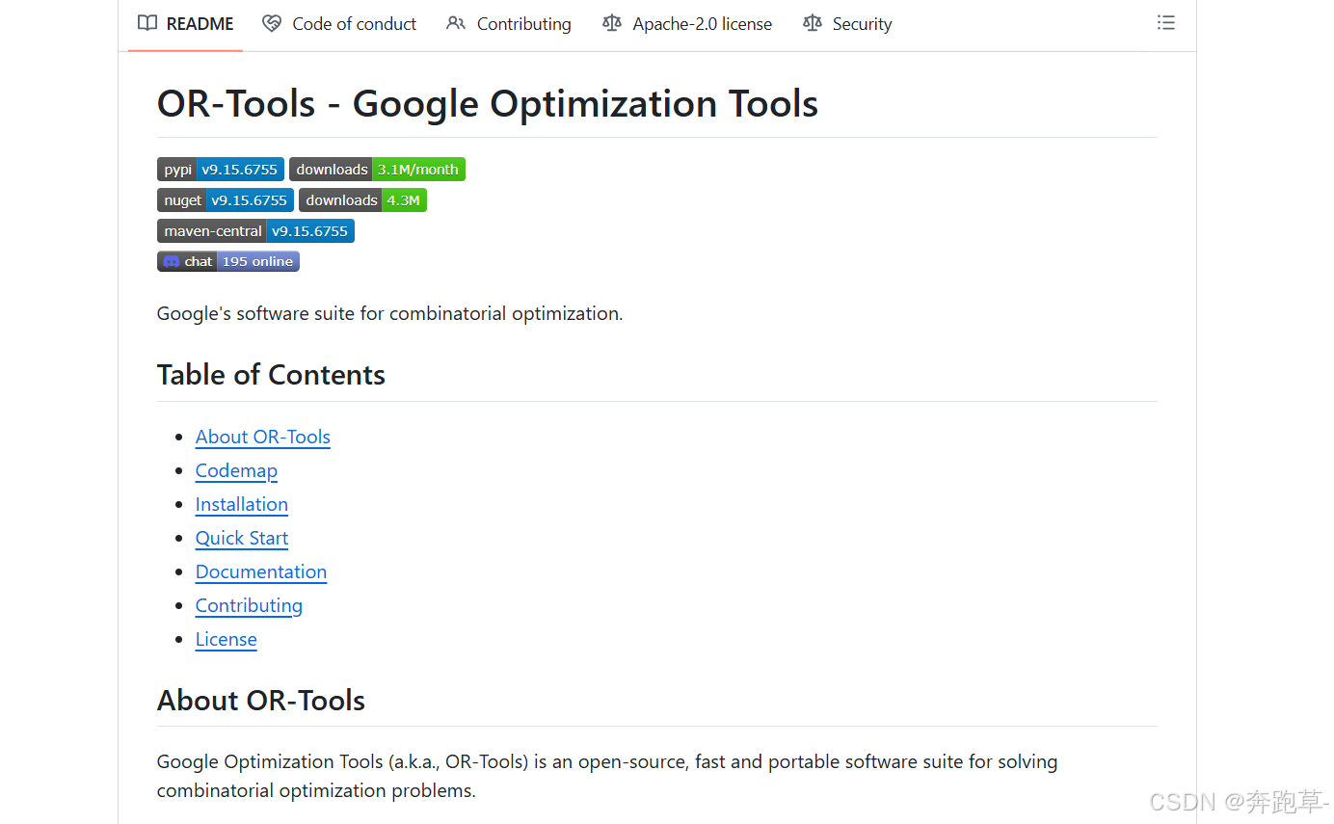The height and width of the screenshot is (824, 1334).
Task: Open the pypi v9.15.6755 badge
Action: click(x=221, y=169)
